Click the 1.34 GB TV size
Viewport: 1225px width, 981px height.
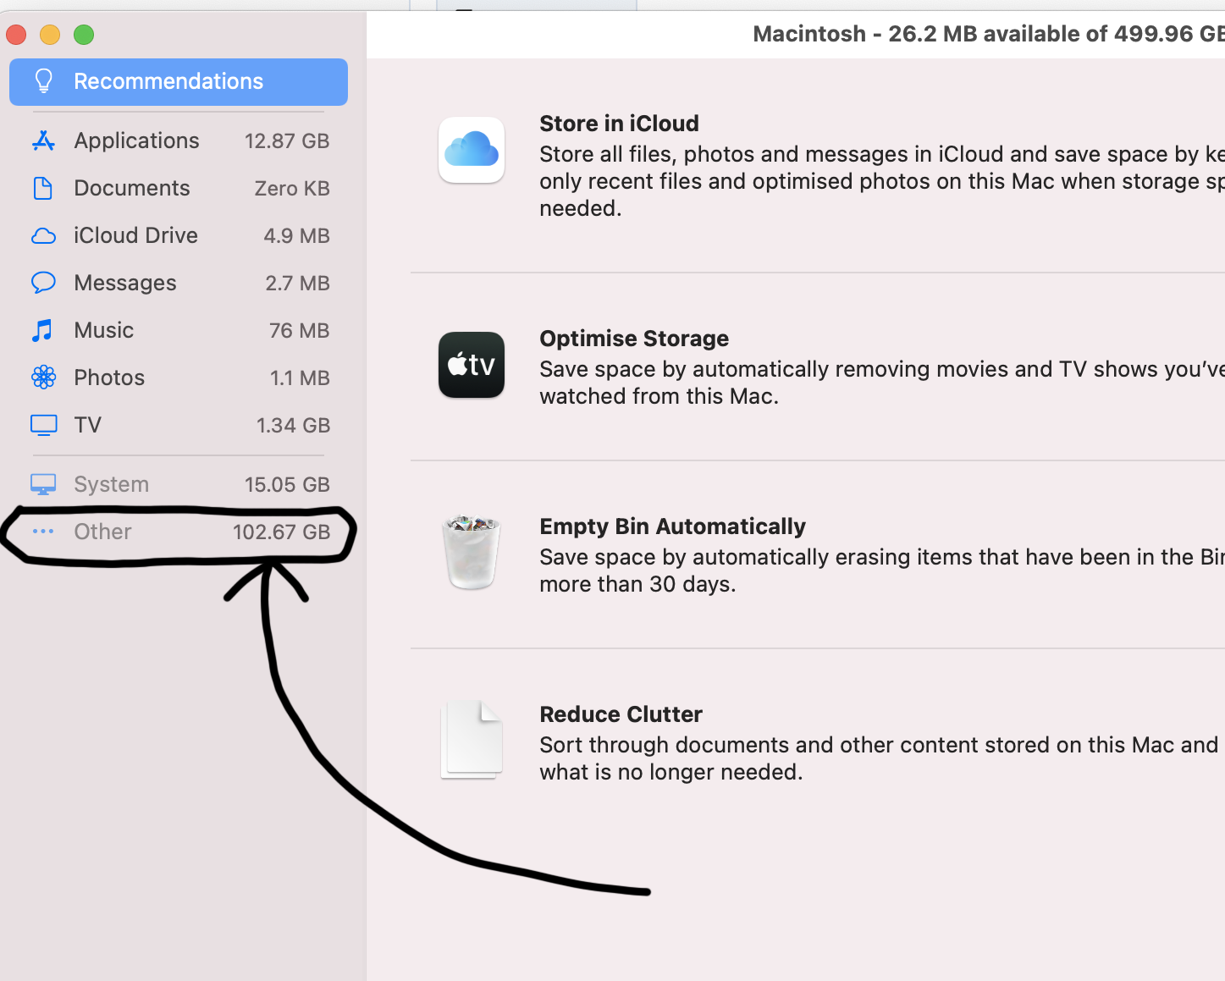293,426
